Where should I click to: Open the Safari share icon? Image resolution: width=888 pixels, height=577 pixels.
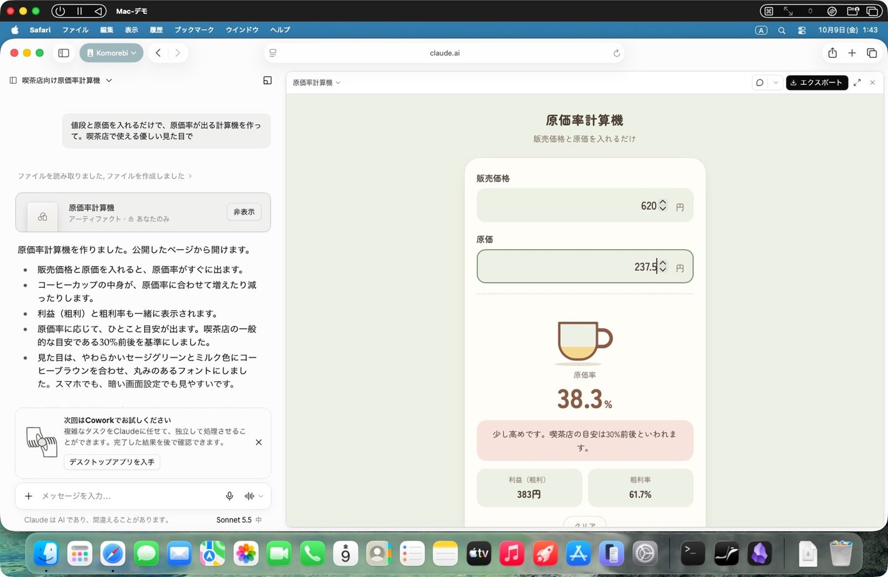(x=833, y=53)
